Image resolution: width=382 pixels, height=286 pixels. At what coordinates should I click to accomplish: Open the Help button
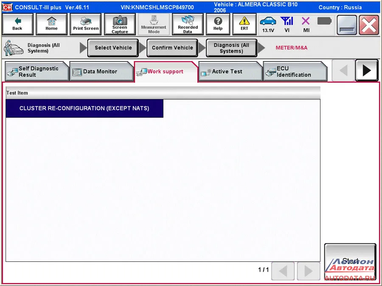[x=218, y=24]
